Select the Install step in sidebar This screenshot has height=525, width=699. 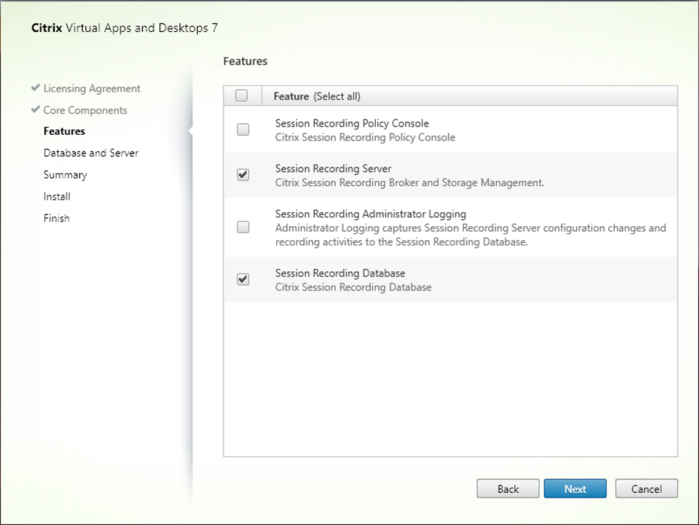click(x=57, y=196)
